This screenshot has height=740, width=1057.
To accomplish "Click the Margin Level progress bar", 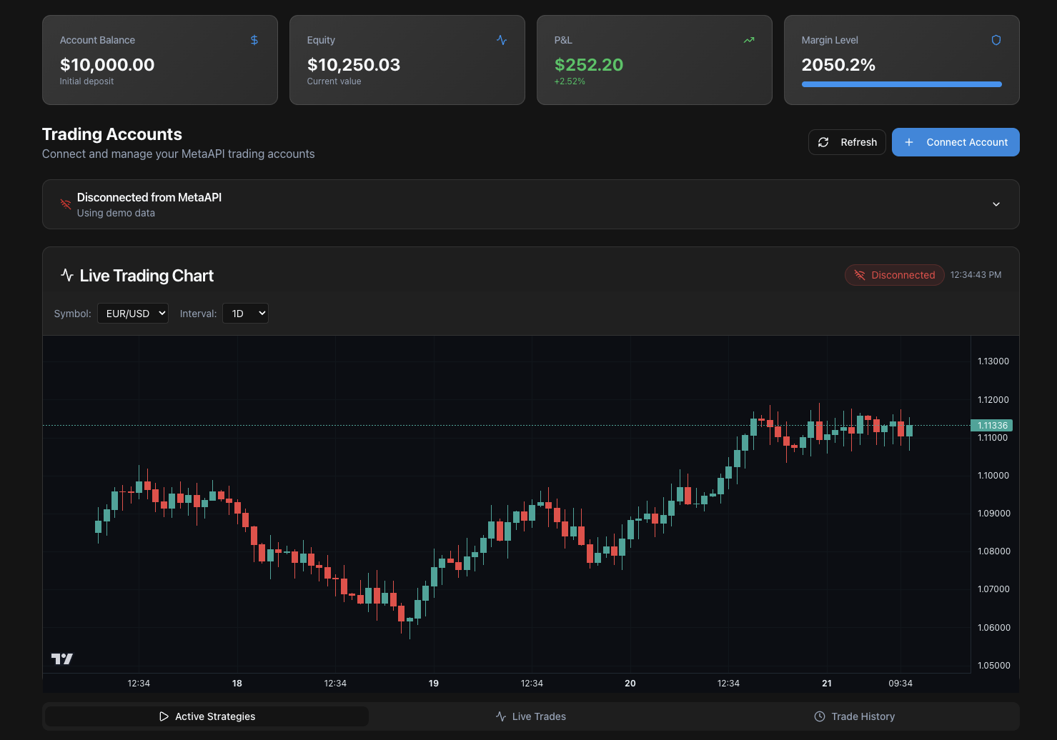I will click(901, 84).
